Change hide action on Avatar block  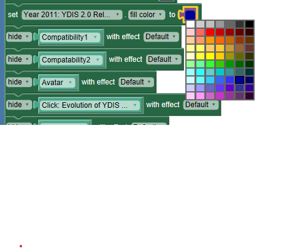tap(19, 82)
